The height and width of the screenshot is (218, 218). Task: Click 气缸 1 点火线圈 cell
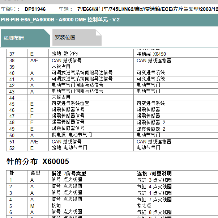154,193
